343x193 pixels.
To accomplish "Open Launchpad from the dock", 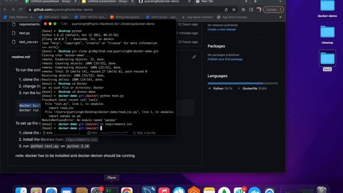I will click(x=36, y=190).
